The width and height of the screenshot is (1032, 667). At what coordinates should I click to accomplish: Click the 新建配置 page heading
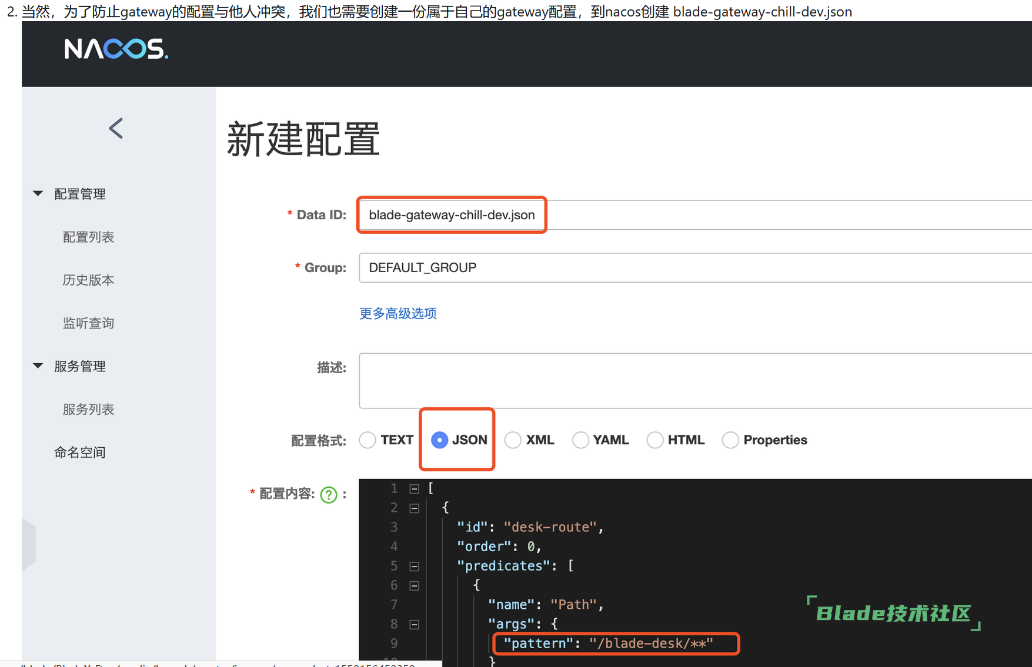(303, 139)
